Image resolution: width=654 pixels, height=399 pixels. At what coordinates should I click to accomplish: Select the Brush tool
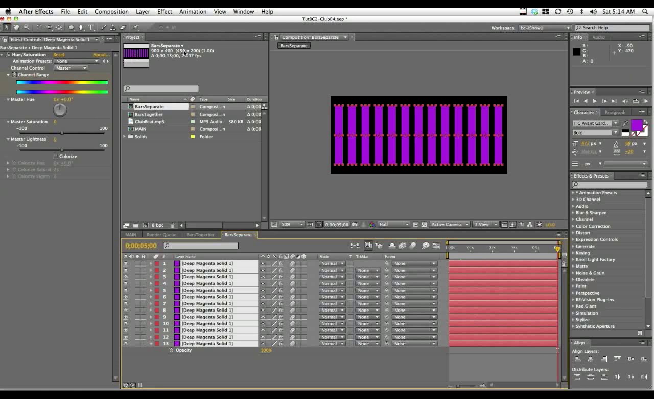[104, 27]
